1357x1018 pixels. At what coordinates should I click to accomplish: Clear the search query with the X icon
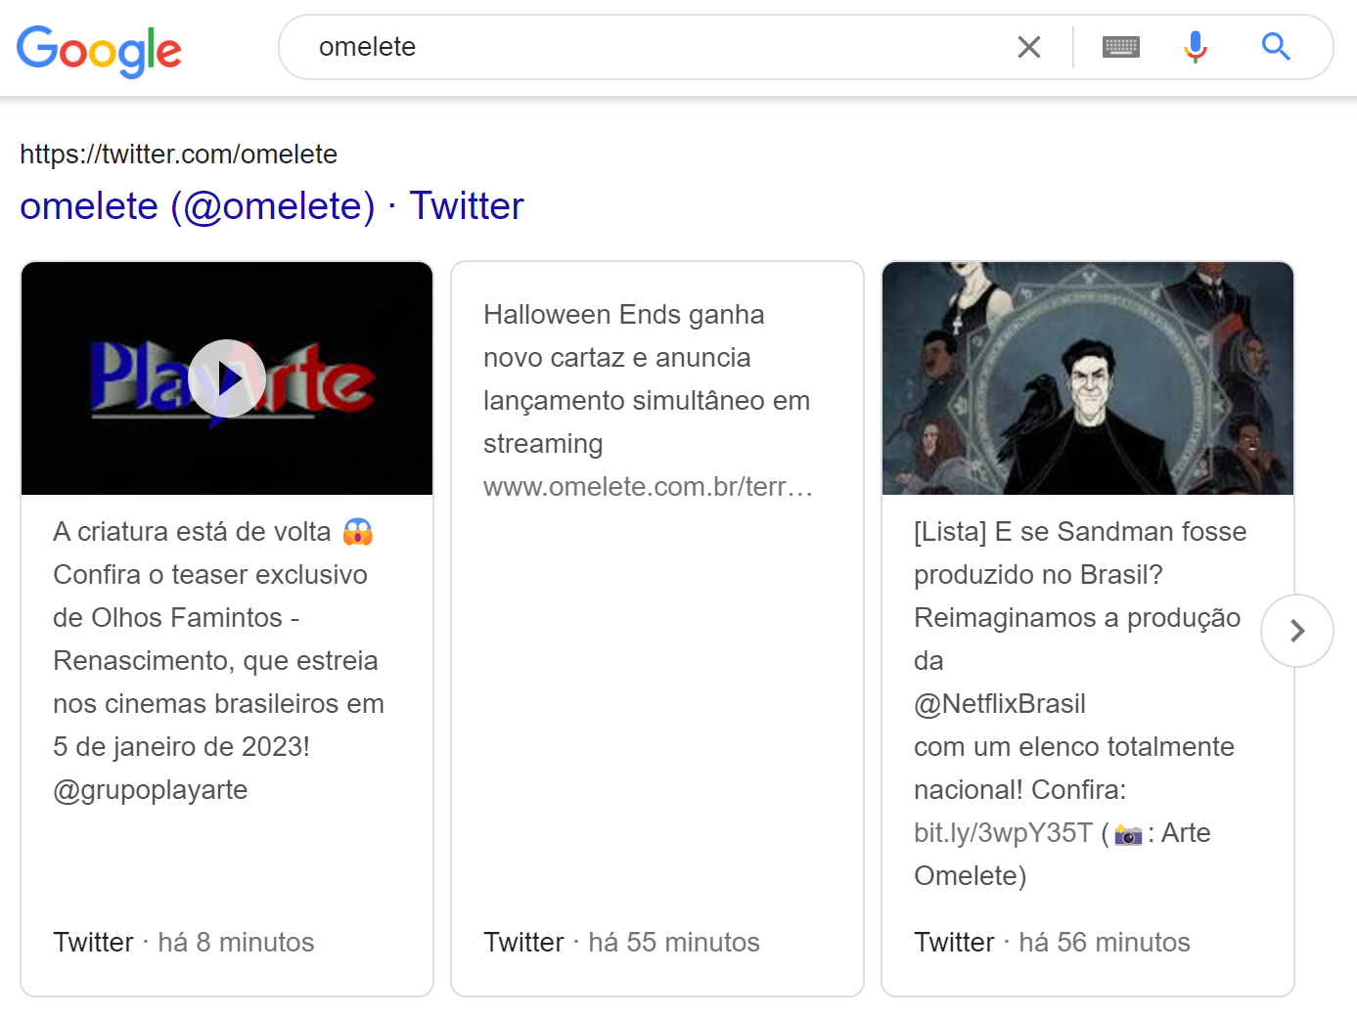pos(1028,46)
